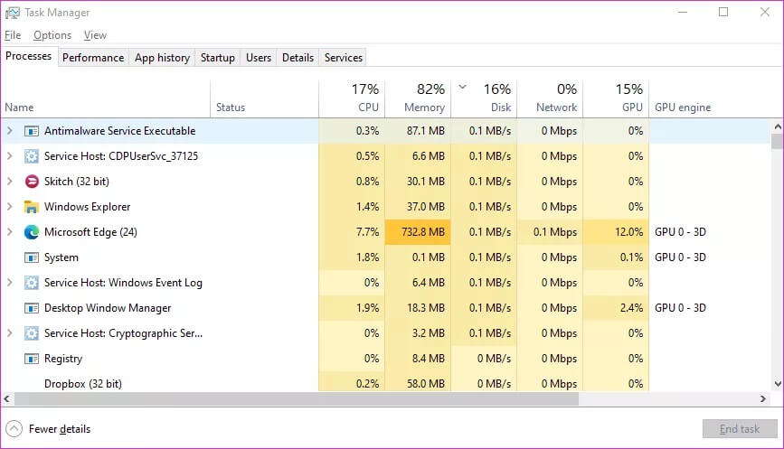Select the System process name
The width and height of the screenshot is (784, 449).
pyautogui.click(x=61, y=257)
